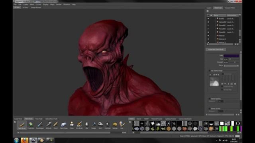Select the cloud-shaped stamp
Viewport: 255px width, 143px height.
pos(158,124)
